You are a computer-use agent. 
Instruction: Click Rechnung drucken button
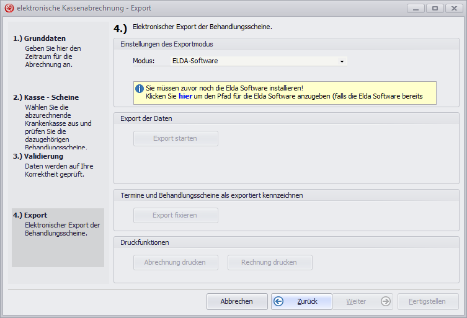270,262
